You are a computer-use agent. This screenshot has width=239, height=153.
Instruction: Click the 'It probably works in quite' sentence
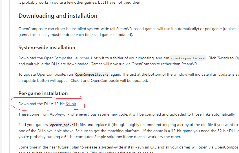click(x=80, y=3)
